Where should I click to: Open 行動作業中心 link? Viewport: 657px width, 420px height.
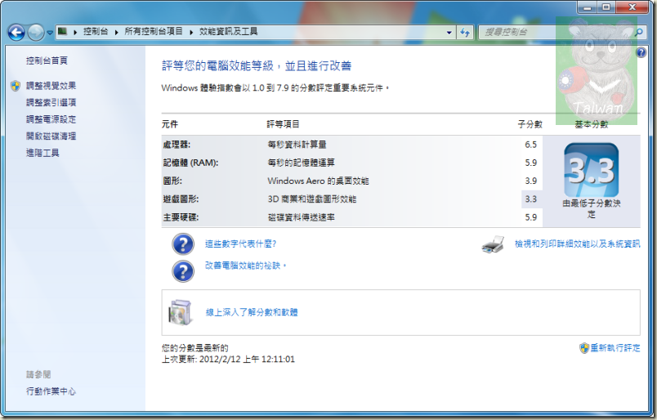coord(51,391)
